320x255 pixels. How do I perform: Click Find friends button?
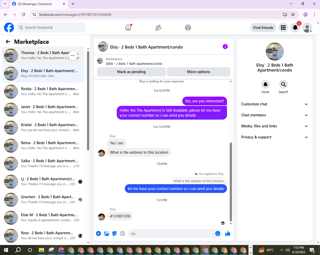coord(263,28)
